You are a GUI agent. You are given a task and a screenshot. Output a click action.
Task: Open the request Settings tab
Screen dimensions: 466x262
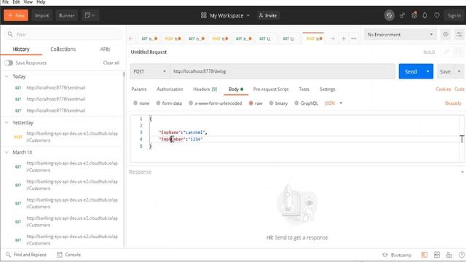tap(327, 90)
